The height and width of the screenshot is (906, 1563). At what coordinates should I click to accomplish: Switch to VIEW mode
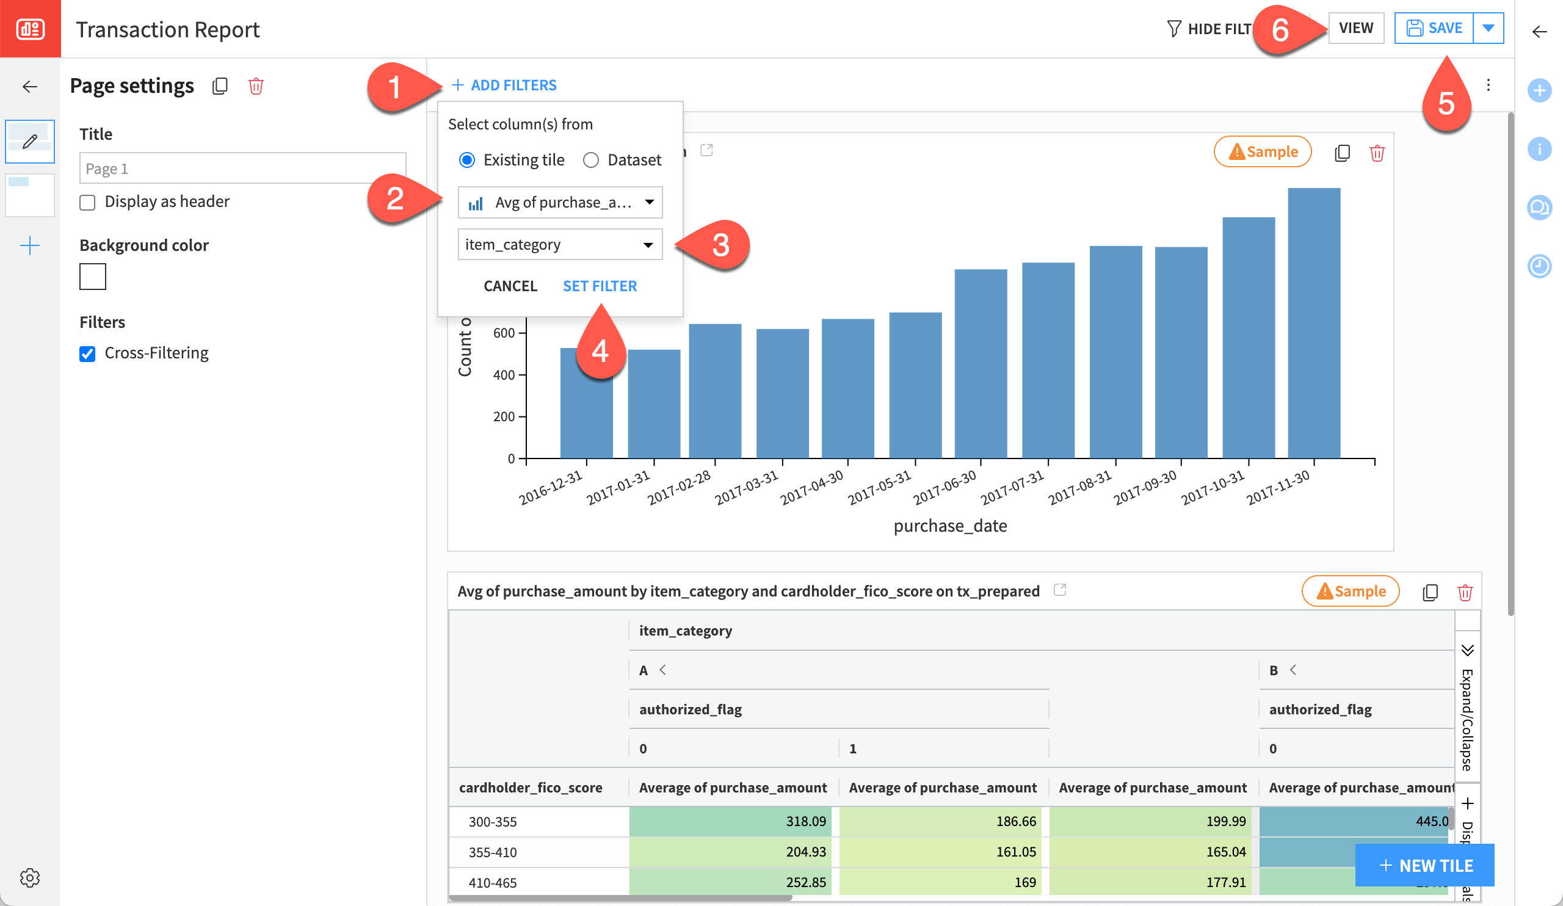pos(1356,28)
